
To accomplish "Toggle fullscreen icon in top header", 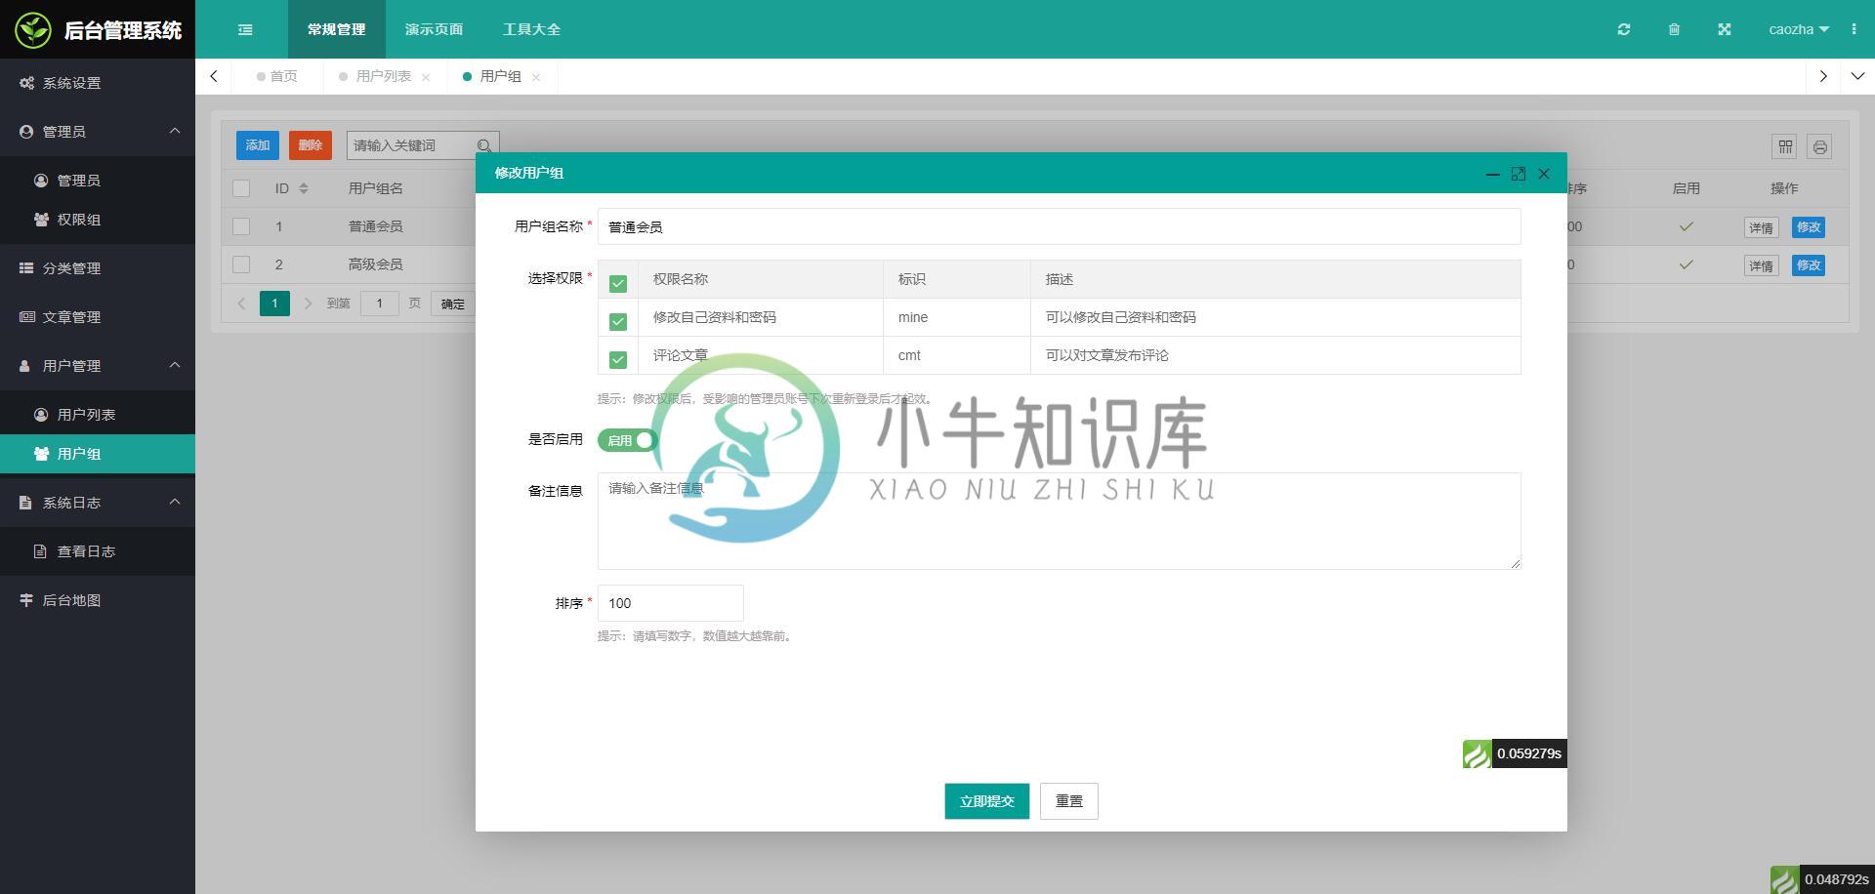I will 1725,29.
